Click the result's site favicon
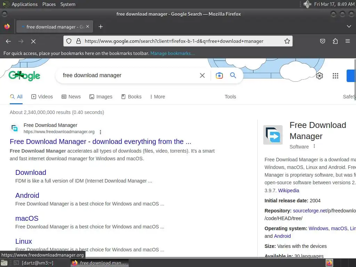This screenshot has height=267, width=356. pos(15,128)
